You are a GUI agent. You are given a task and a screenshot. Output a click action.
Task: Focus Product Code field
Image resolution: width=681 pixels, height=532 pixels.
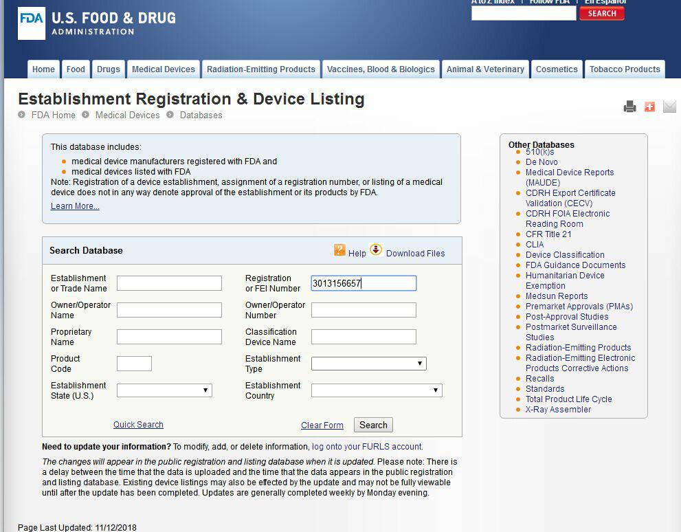tap(134, 364)
